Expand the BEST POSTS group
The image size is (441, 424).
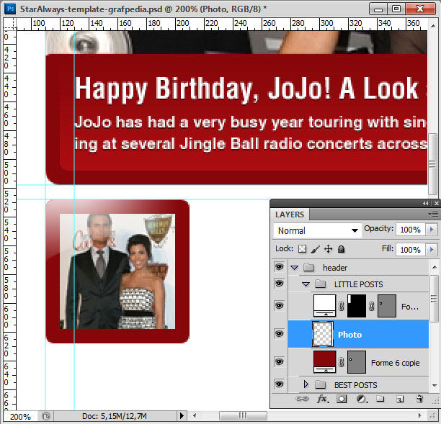click(306, 384)
